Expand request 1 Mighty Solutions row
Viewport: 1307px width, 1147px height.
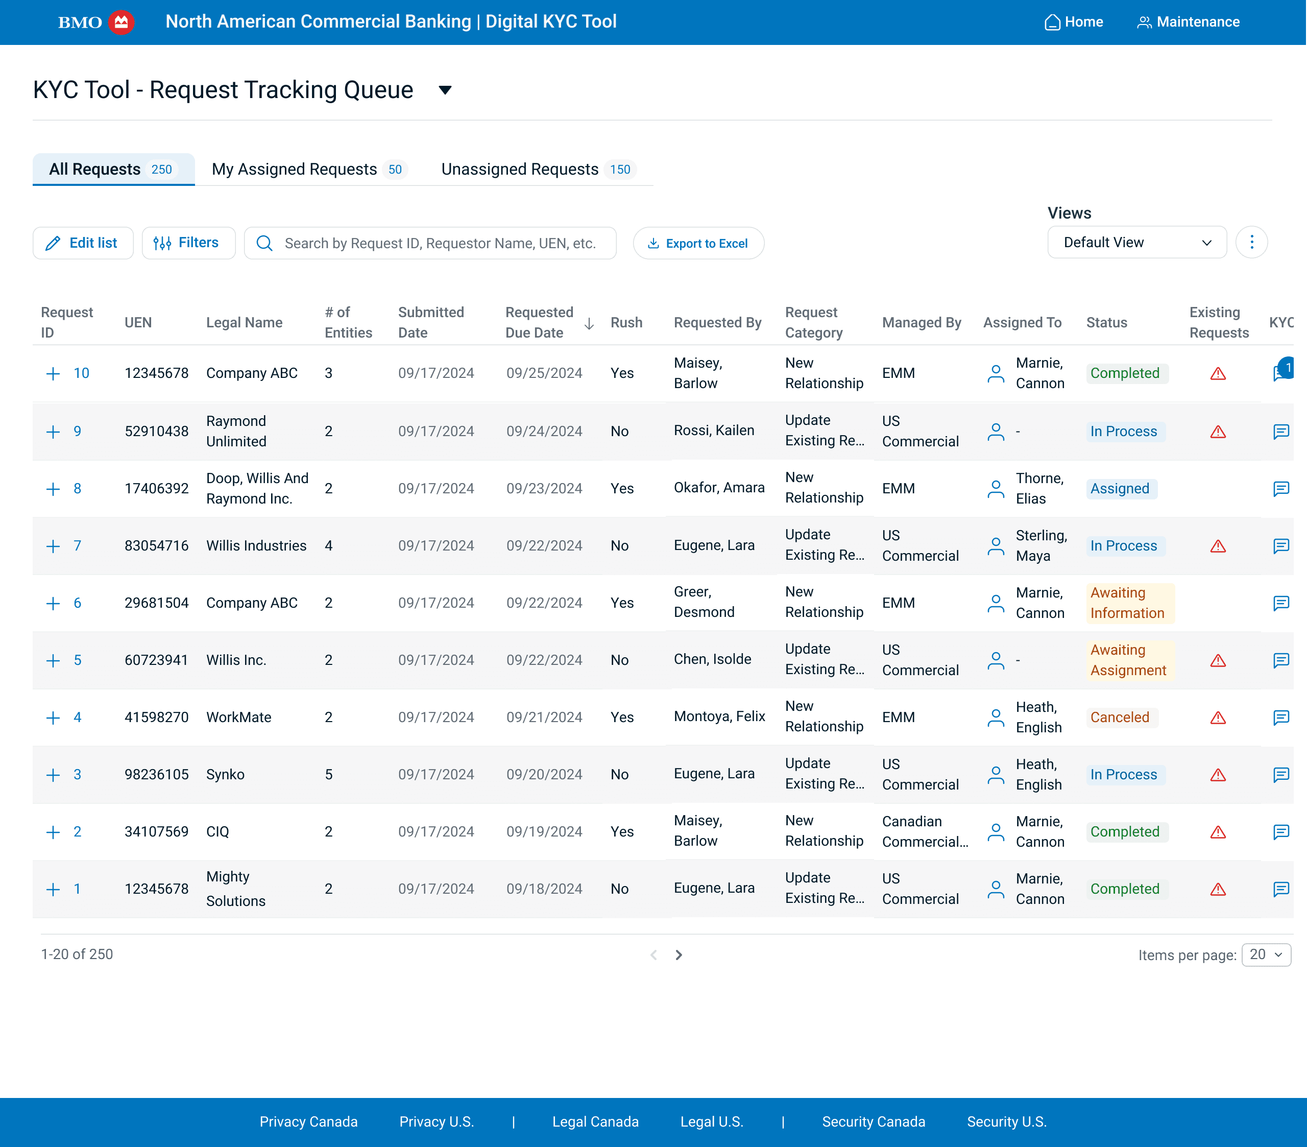[x=53, y=889]
